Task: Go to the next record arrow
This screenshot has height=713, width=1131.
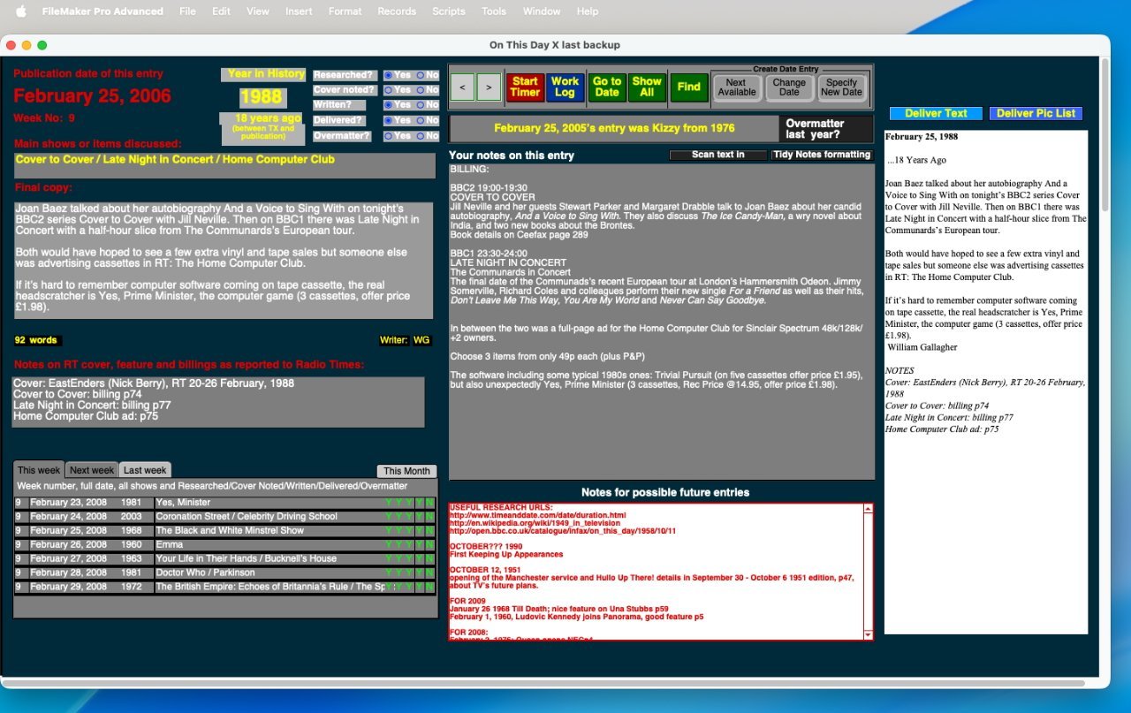Action: click(x=488, y=87)
